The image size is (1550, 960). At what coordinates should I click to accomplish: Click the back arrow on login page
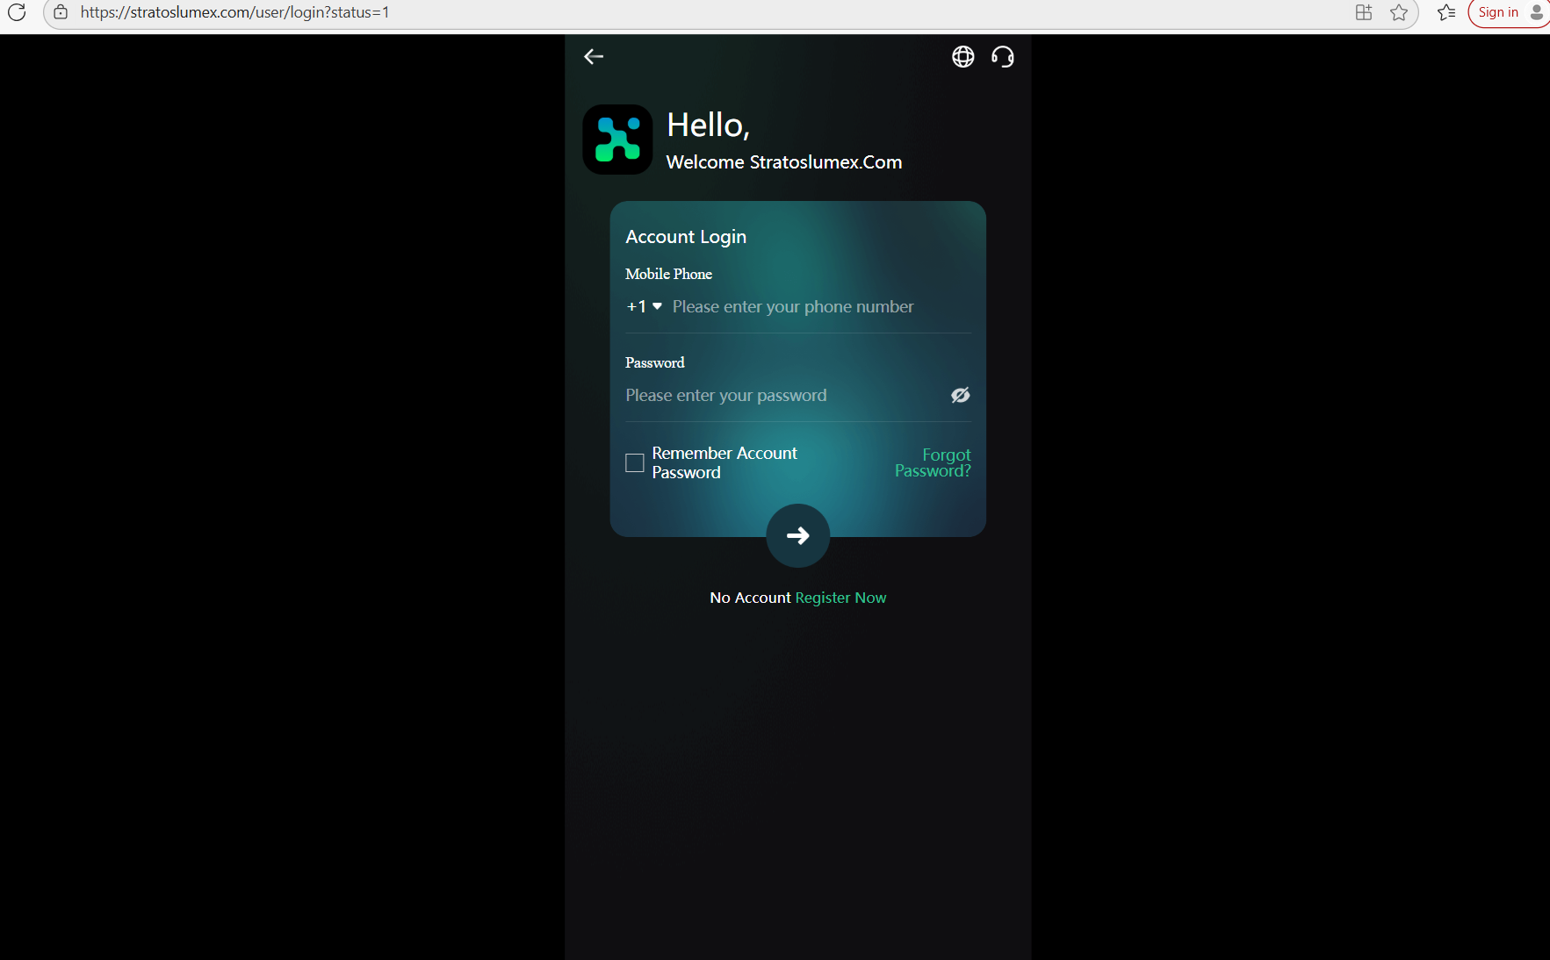(x=594, y=57)
